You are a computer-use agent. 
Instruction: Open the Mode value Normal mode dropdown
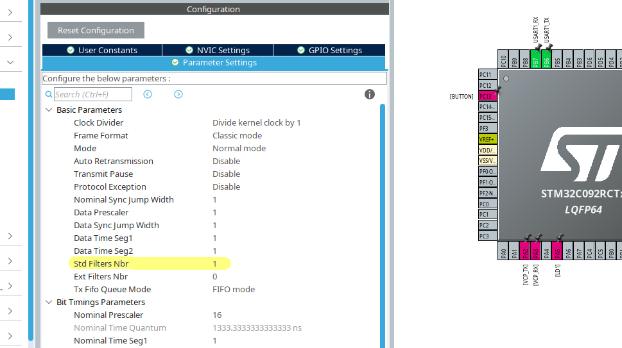pyautogui.click(x=239, y=148)
